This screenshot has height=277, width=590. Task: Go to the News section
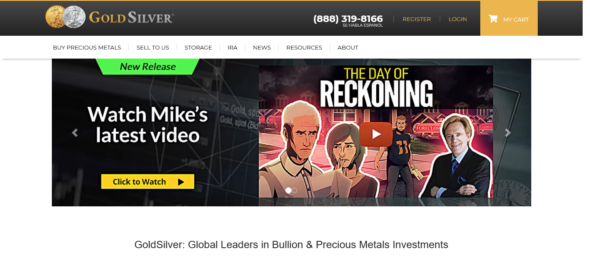pyautogui.click(x=262, y=47)
